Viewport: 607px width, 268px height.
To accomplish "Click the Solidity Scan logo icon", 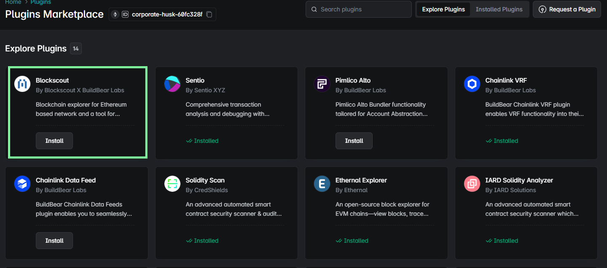I will tap(172, 184).
